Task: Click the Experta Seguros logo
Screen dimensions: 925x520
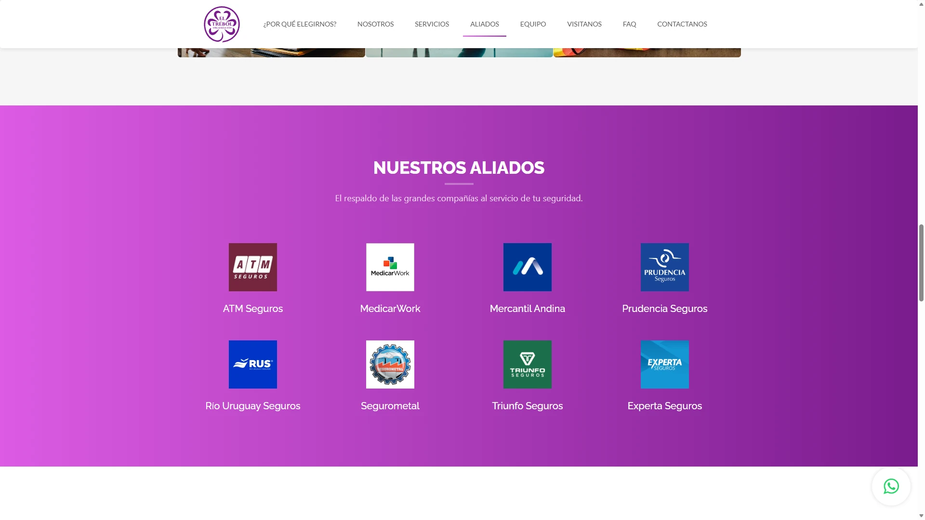Action: pos(665,364)
